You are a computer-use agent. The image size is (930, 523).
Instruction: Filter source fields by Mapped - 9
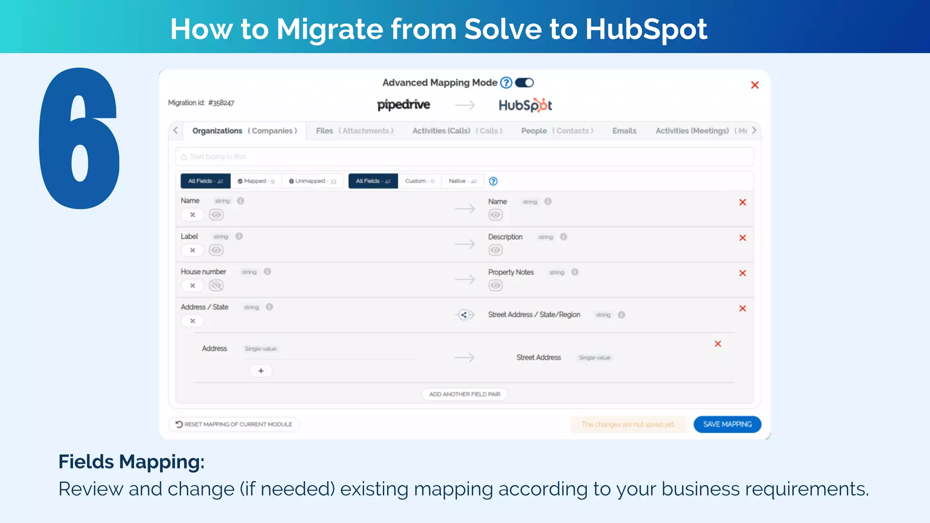pos(256,181)
